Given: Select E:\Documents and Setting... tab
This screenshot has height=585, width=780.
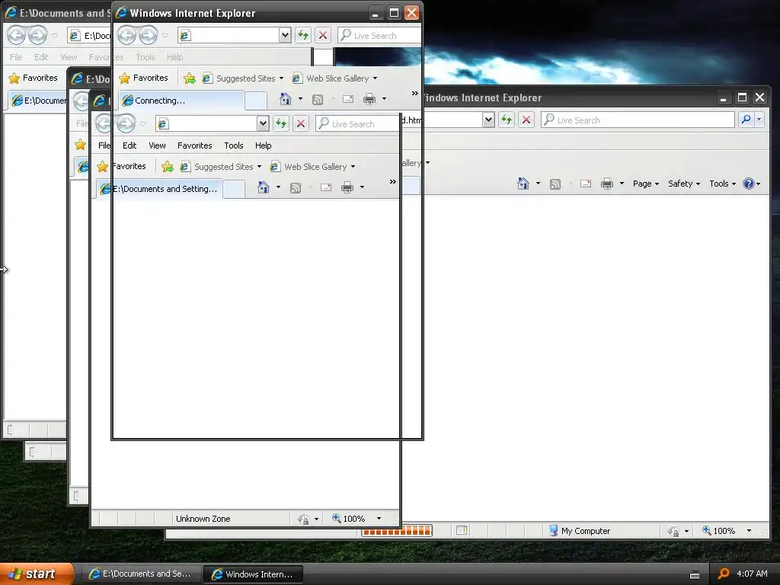Looking at the screenshot, I should coord(160,189).
